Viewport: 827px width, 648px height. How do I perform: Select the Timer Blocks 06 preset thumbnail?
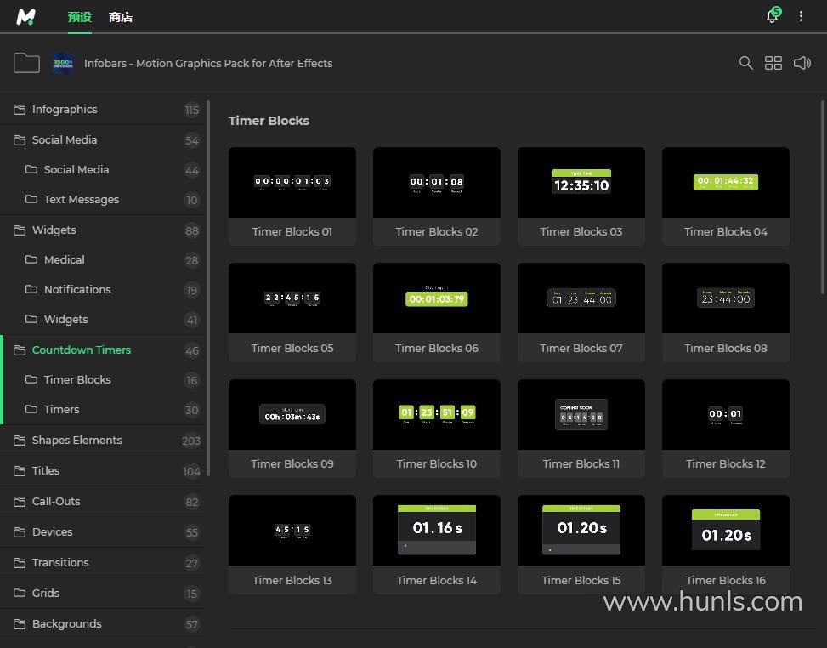tap(437, 298)
